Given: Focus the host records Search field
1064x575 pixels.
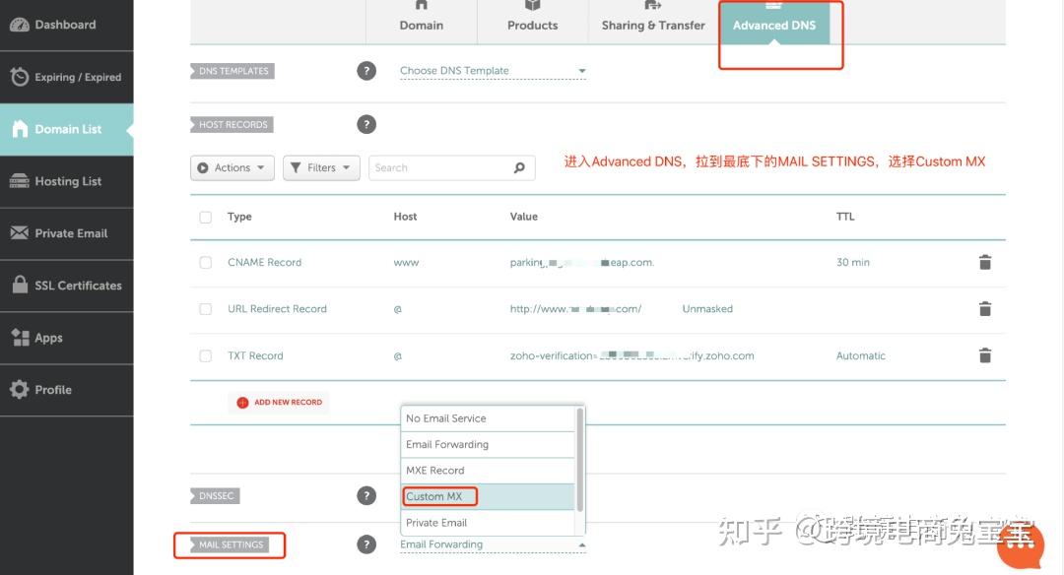Looking at the screenshot, I should (438, 168).
